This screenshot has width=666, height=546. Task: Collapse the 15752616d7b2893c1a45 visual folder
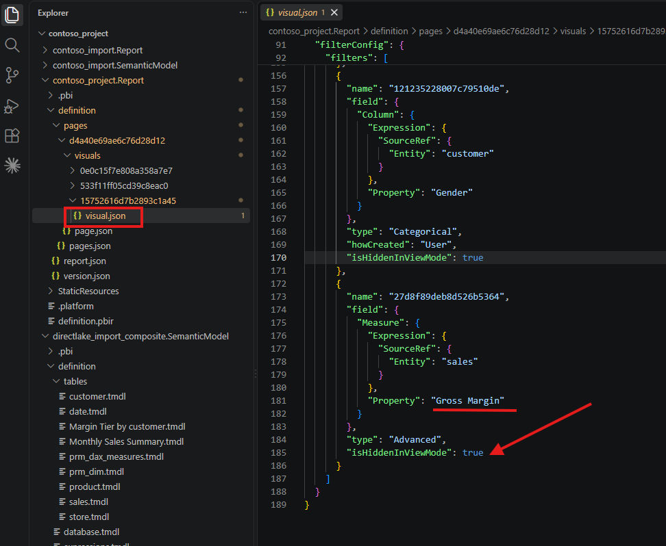128,200
